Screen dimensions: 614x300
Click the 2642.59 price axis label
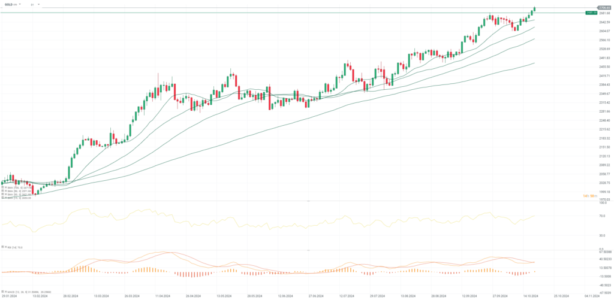coord(604,22)
